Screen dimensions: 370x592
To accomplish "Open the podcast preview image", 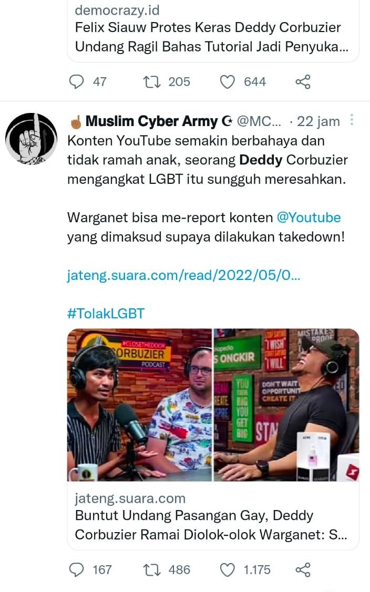I will point(213,405).
